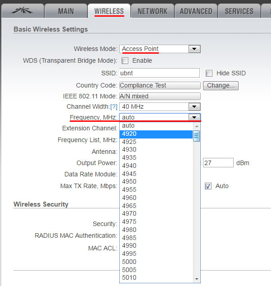Image resolution: width=271 pixels, height=286 pixels.
Task: Open the Channel Width dropdown
Action: tap(194, 106)
